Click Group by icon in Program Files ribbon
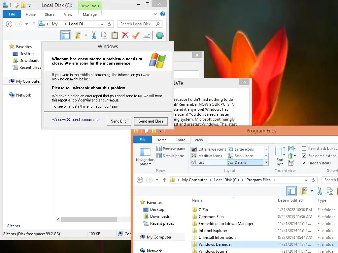This screenshot has height=253, width=338. pos(292,149)
